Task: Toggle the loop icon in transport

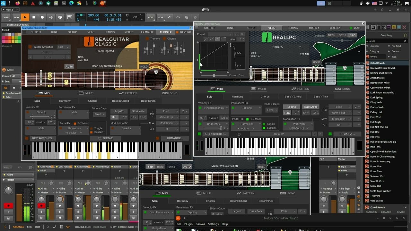Action: (135, 17)
